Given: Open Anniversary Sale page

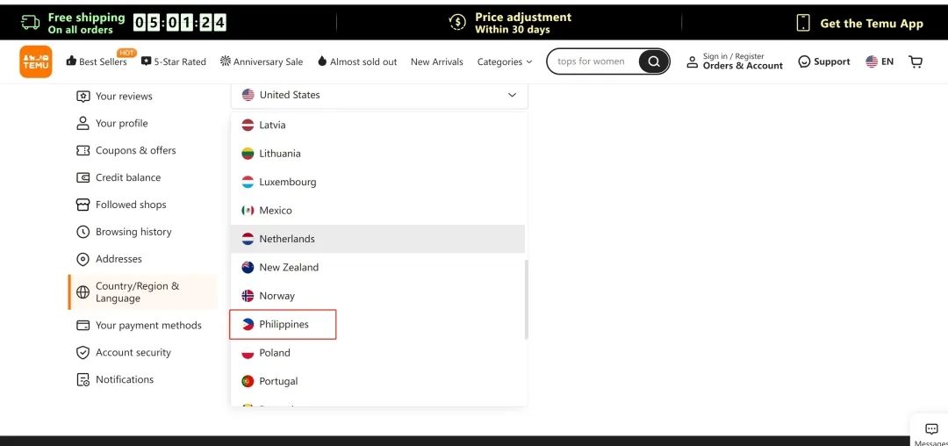Looking at the screenshot, I should [x=262, y=61].
